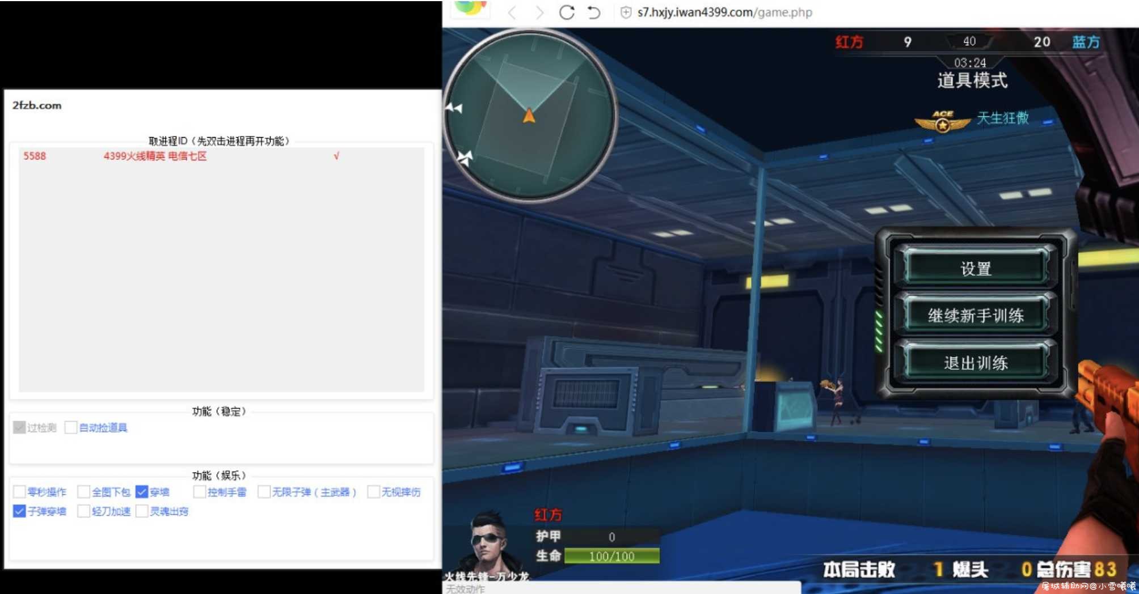
Task: Select process row 4399火线精英 电信七区
Action: (x=221, y=156)
